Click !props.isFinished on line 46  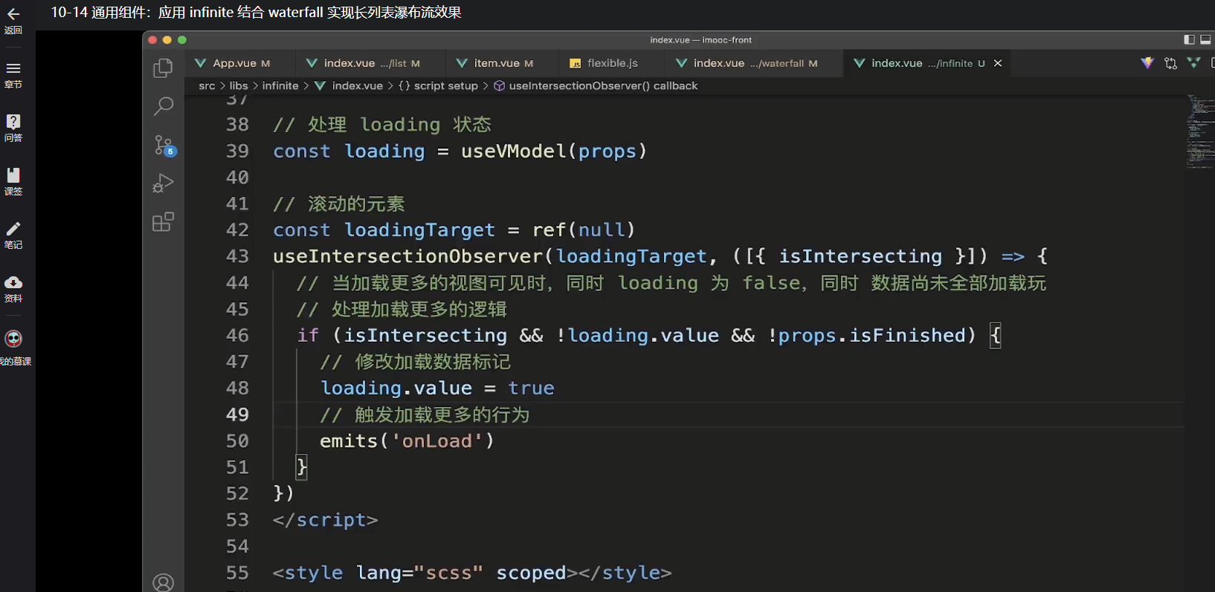point(867,336)
